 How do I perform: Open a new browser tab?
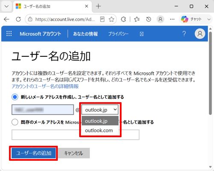pos(98,6)
